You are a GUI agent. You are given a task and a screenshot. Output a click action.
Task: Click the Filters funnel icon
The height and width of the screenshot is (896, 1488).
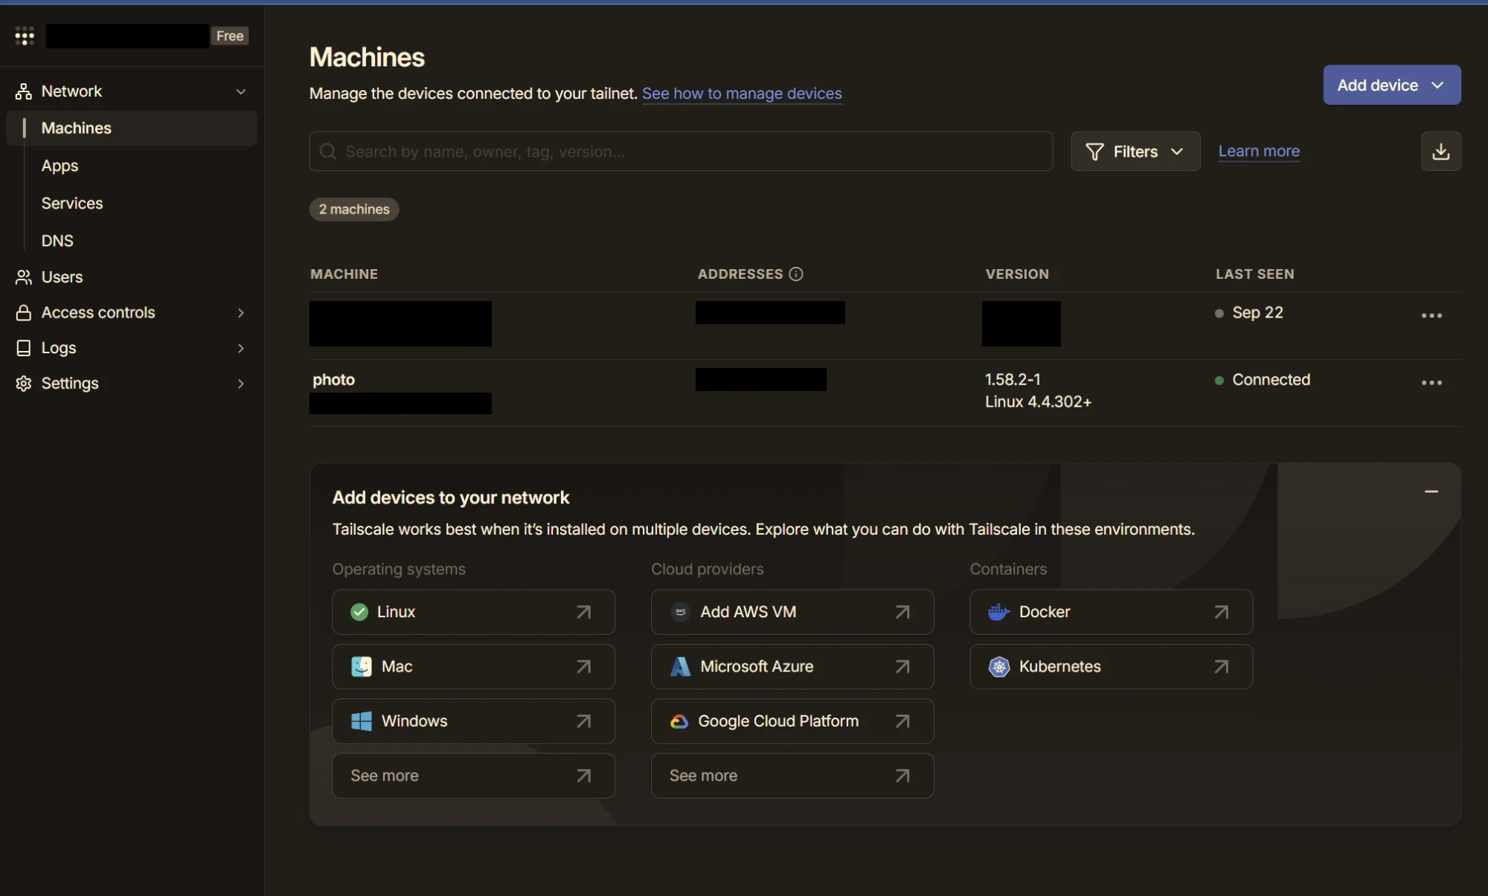tap(1094, 152)
